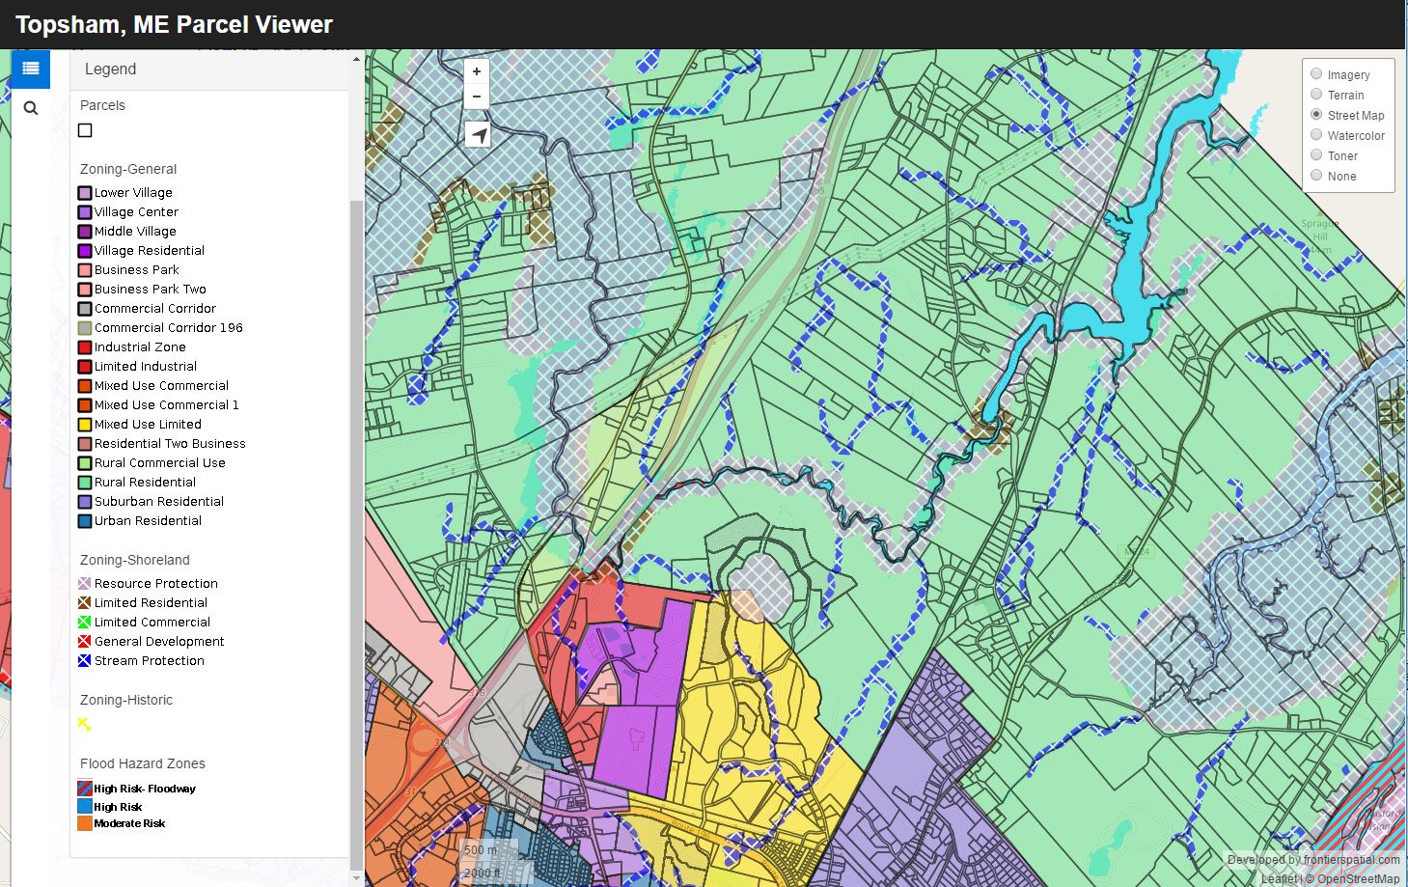The image size is (1408, 887).
Task: Activate the locate-me arrow control
Action: click(476, 134)
